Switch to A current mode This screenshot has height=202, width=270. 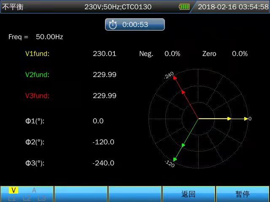pyautogui.click(x=34, y=190)
